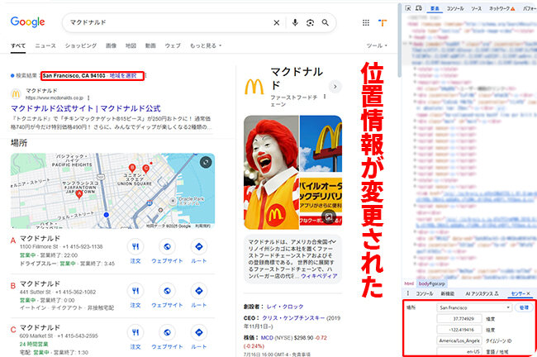
Task: Open the ツール menu
Action: click(377, 45)
